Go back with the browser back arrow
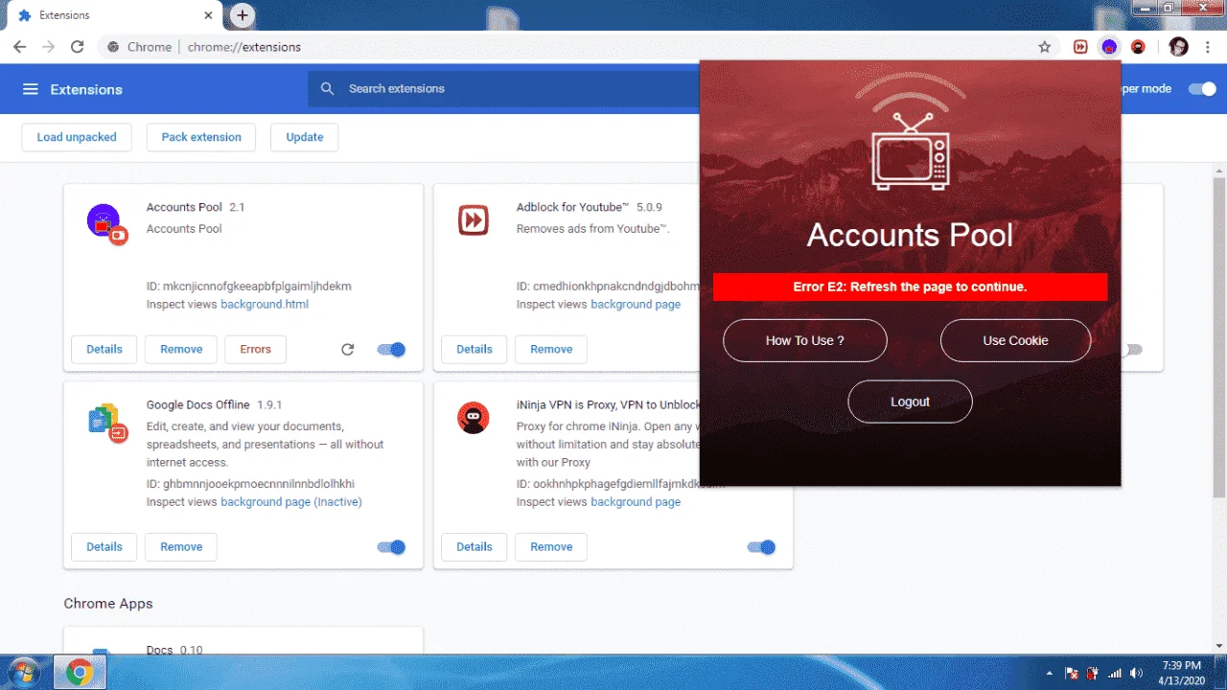The height and width of the screenshot is (690, 1227). point(20,47)
